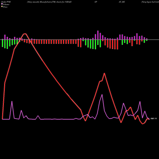Click the magenta Volume legend swatch
The width and height of the screenshot is (159, 159).
(2, 4)
